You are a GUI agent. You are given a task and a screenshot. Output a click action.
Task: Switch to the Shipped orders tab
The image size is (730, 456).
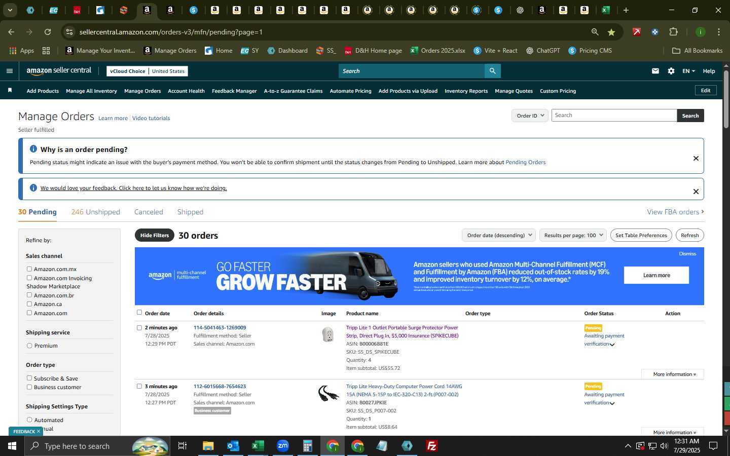[x=190, y=212]
